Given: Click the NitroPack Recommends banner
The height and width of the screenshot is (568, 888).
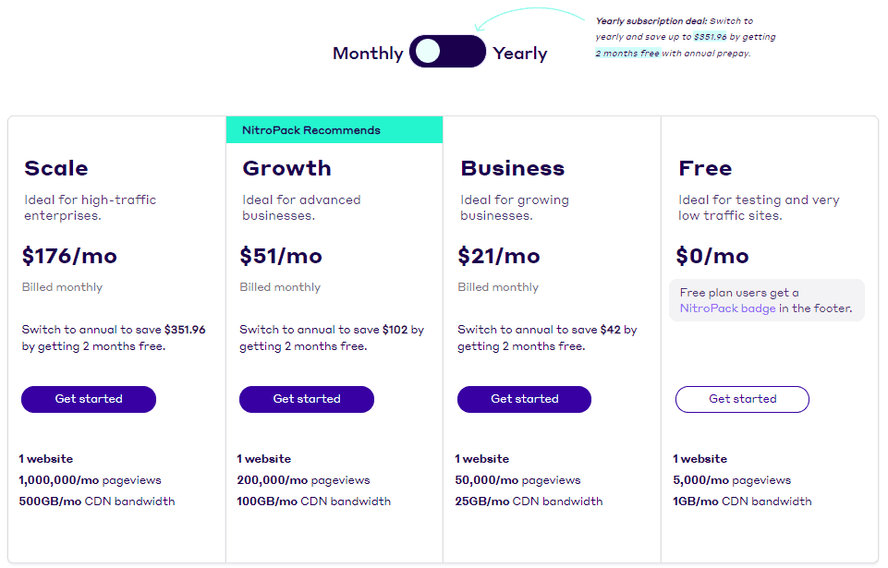Looking at the screenshot, I should pyautogui.click(x=334, y=130).
